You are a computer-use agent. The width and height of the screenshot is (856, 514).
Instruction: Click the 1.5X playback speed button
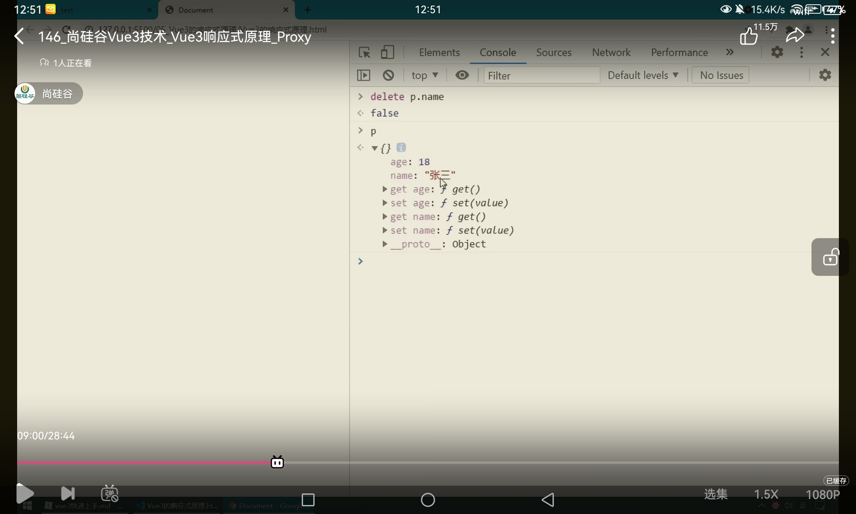click(x=766, y=494)
